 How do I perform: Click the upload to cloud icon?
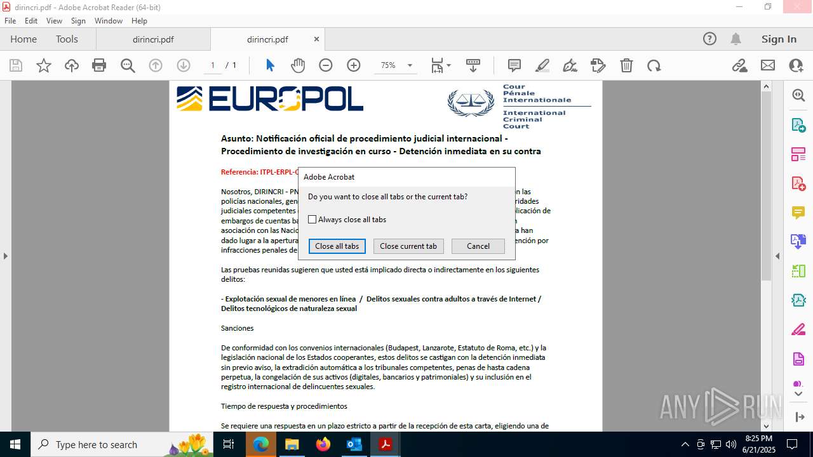(72, 65)
